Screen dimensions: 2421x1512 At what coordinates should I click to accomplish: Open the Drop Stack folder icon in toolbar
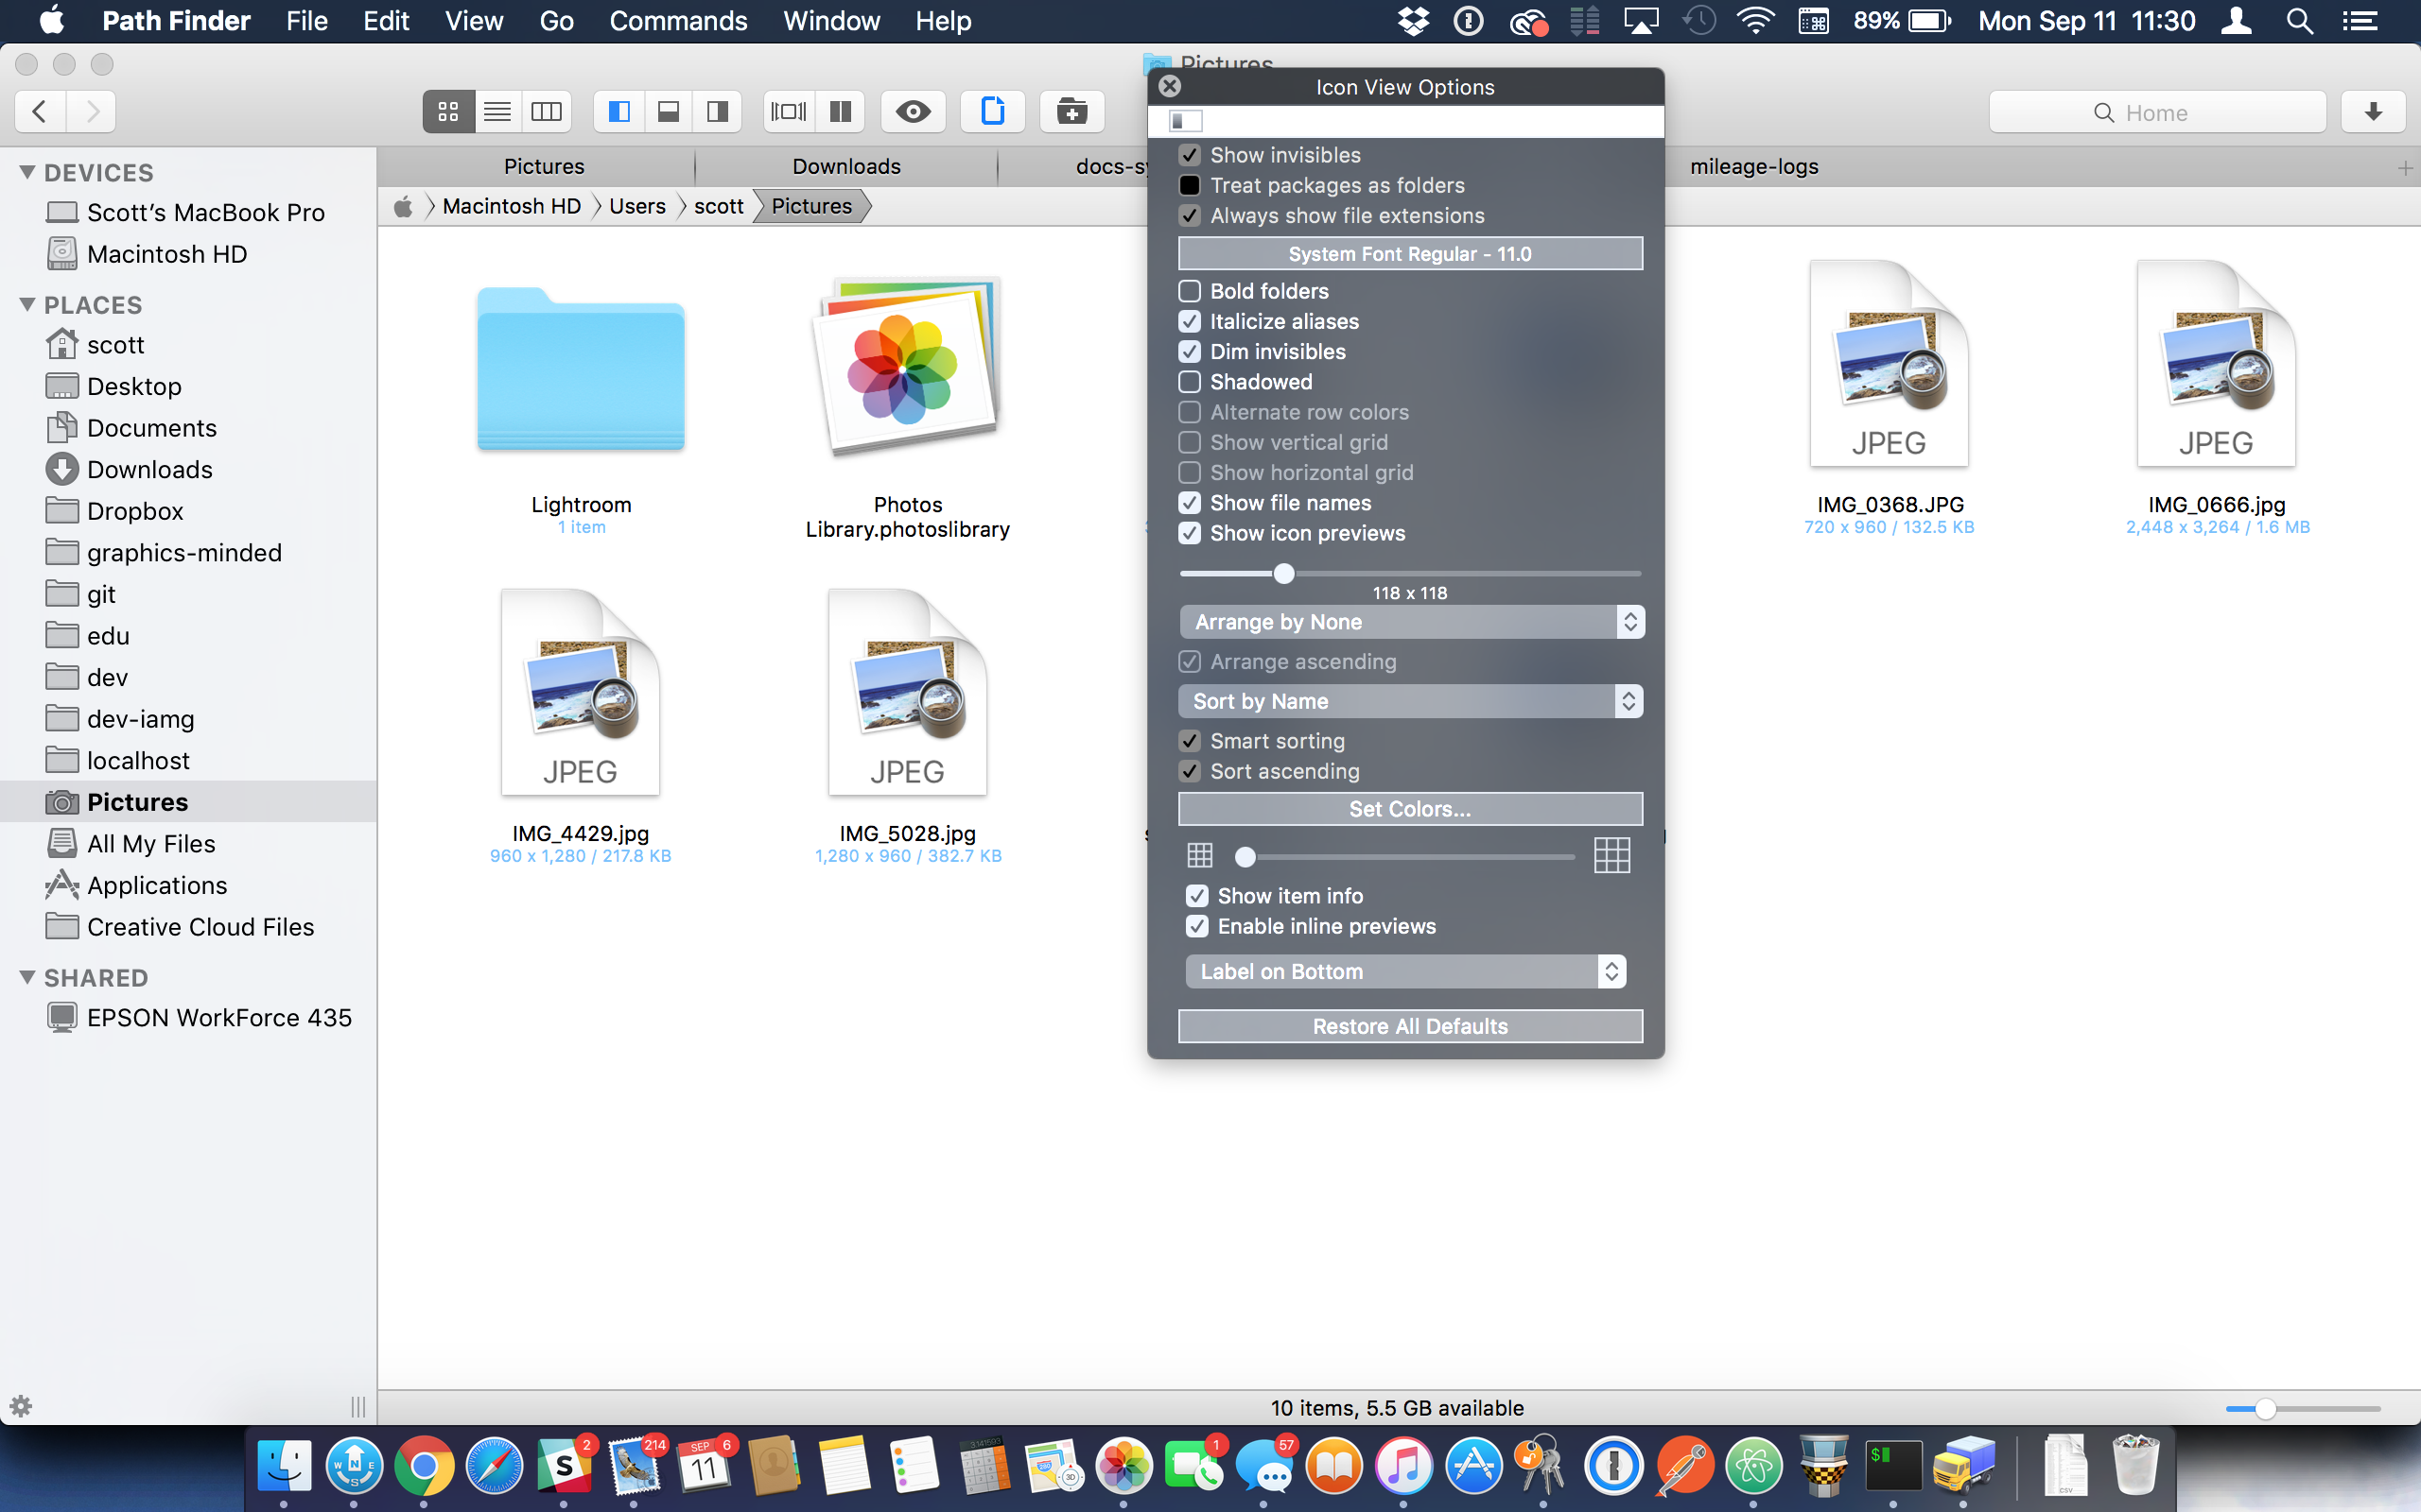pos(1071,111)
